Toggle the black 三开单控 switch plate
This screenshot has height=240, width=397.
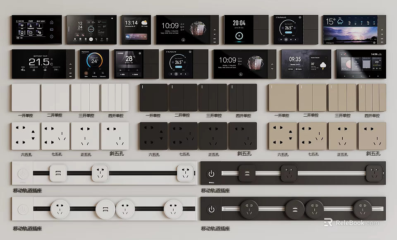213,98
